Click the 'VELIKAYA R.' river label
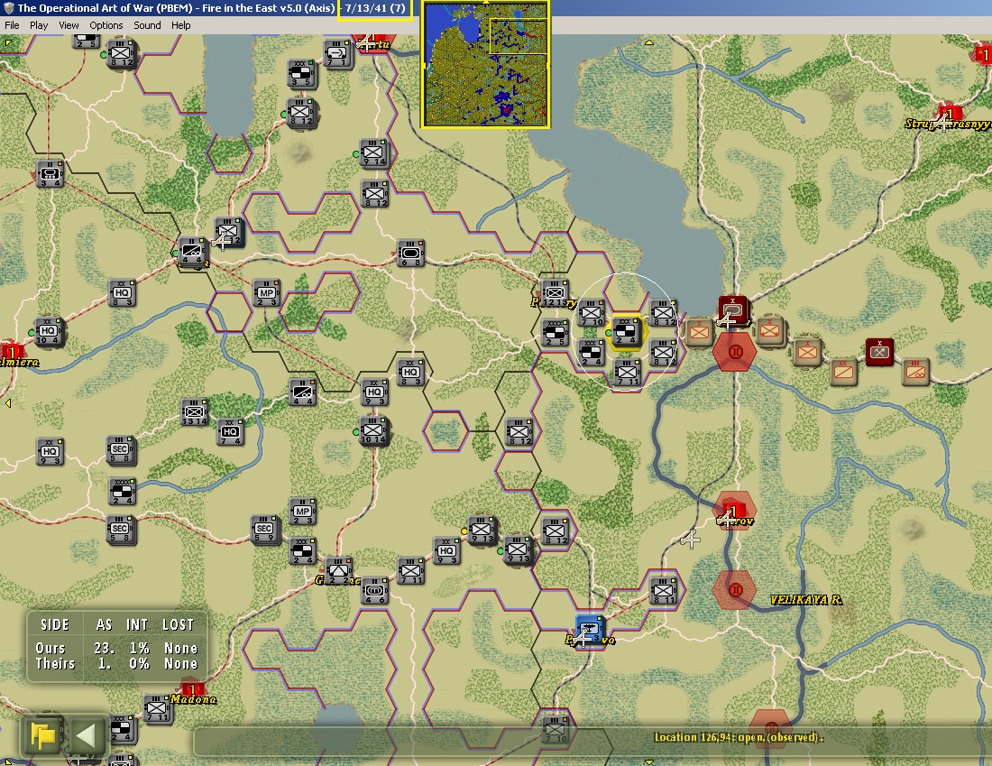Screen dimensions: 992x766 [805, 599]
